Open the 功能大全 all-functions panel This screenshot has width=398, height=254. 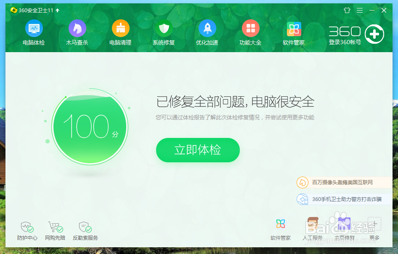(250, 33)
